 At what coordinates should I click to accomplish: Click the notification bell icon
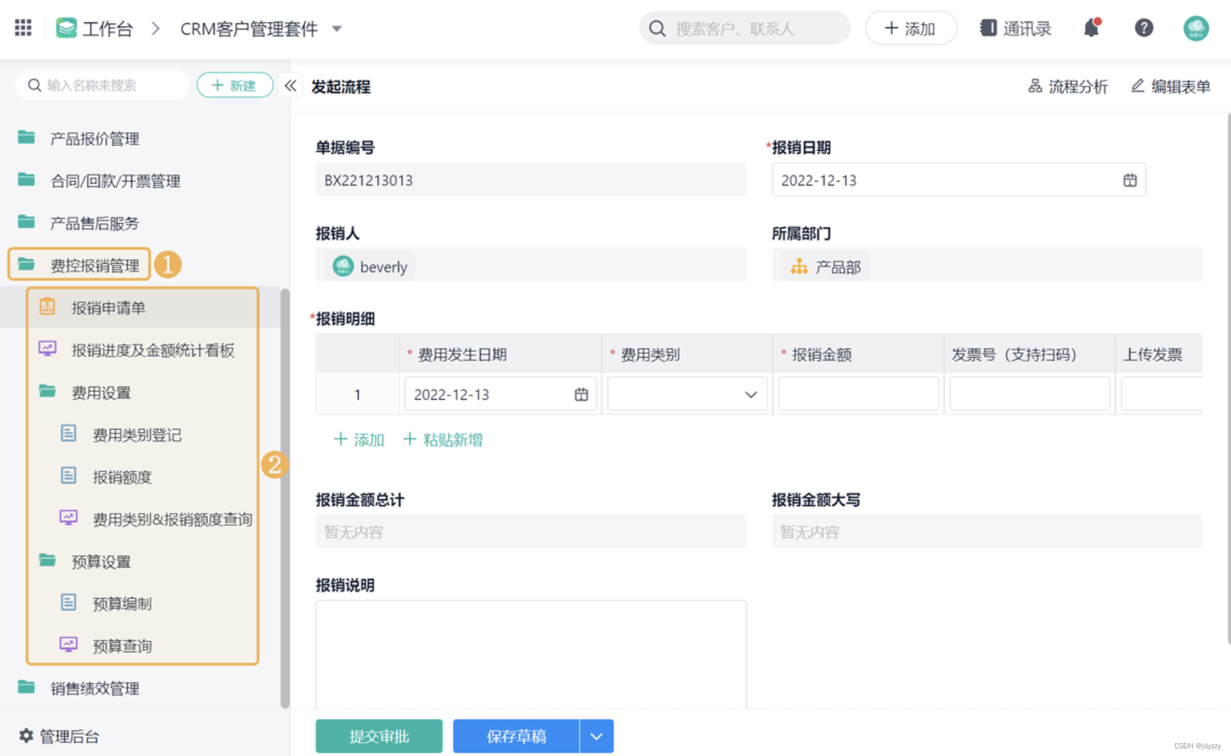[x=1091, y=28]
